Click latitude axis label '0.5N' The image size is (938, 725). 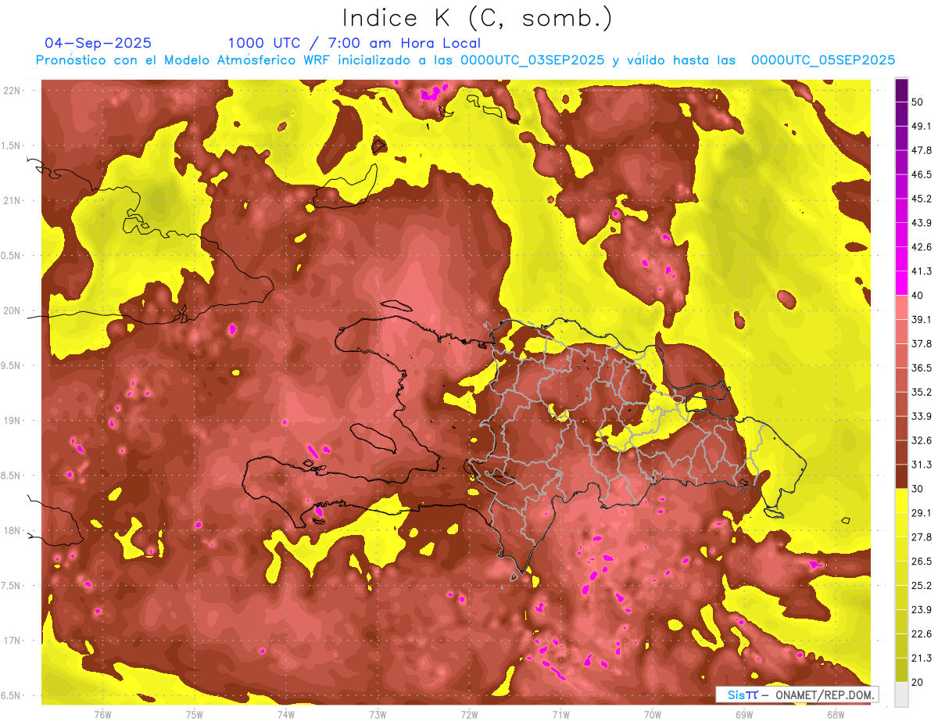coord(12,256)
